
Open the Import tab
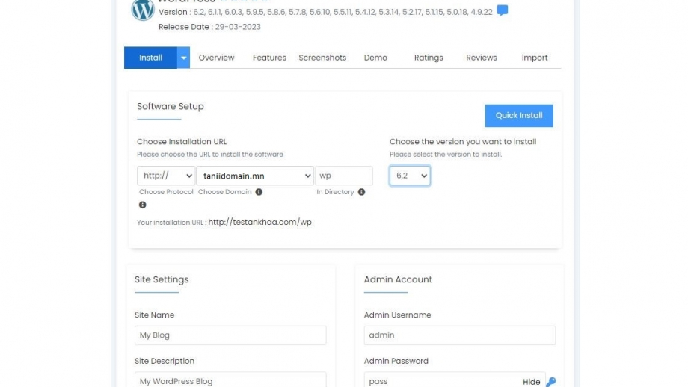(535, 58)
